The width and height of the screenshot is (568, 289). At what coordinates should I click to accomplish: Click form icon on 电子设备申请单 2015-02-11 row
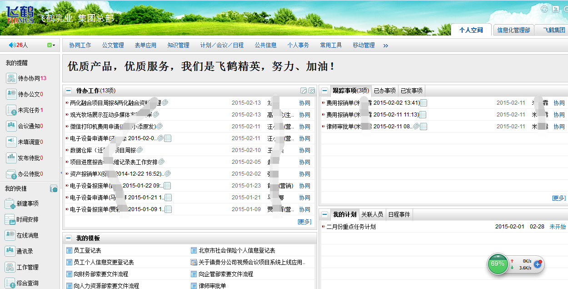pos(167,138)
